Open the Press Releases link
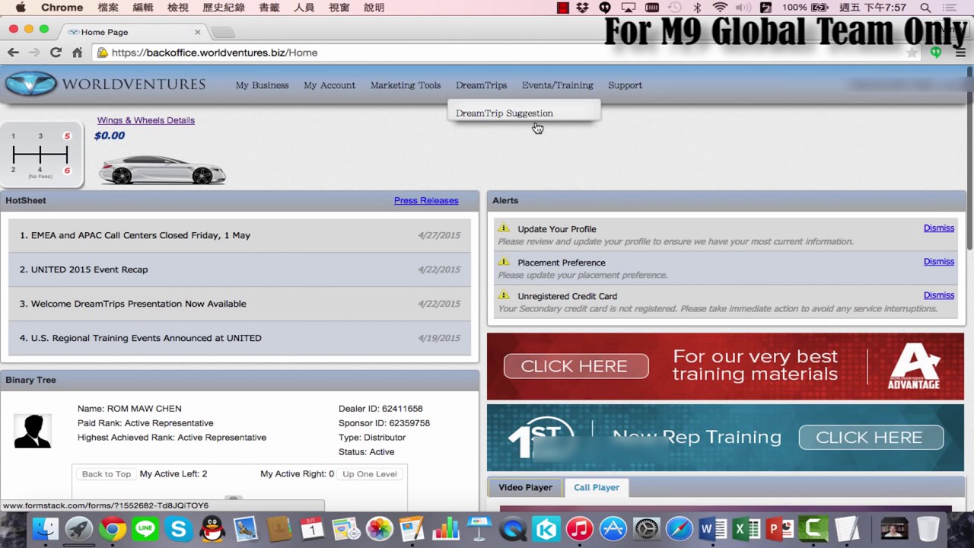974x548 pixels. (426, 200)
